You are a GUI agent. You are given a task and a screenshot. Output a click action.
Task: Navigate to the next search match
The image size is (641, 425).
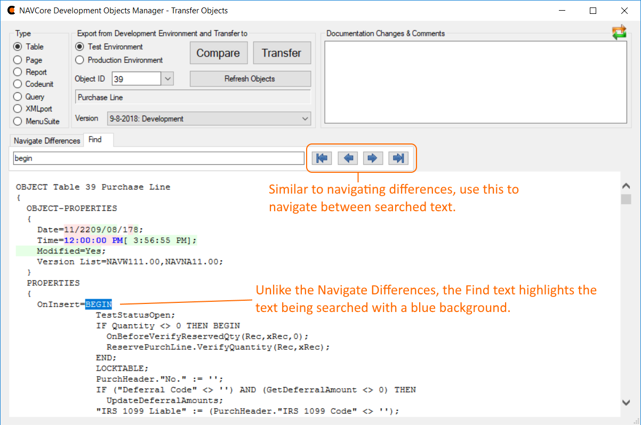tap(373, 158)
